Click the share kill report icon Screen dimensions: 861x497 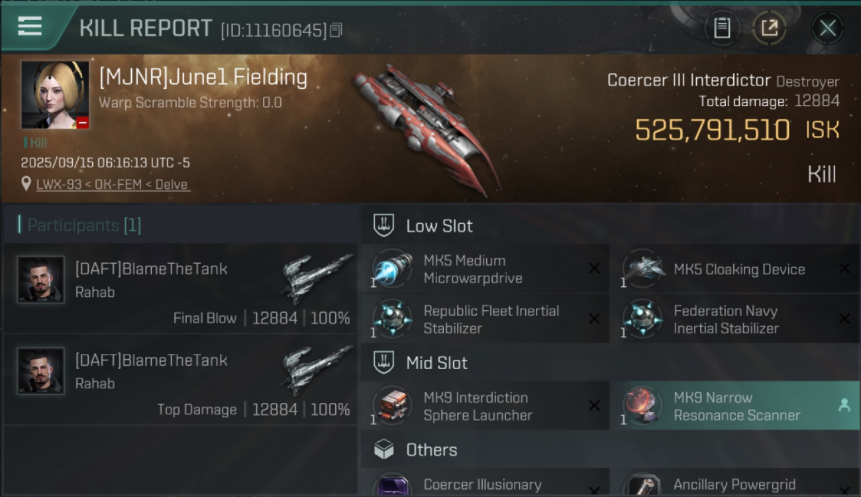pyautogui.click(x=769, y=28)
